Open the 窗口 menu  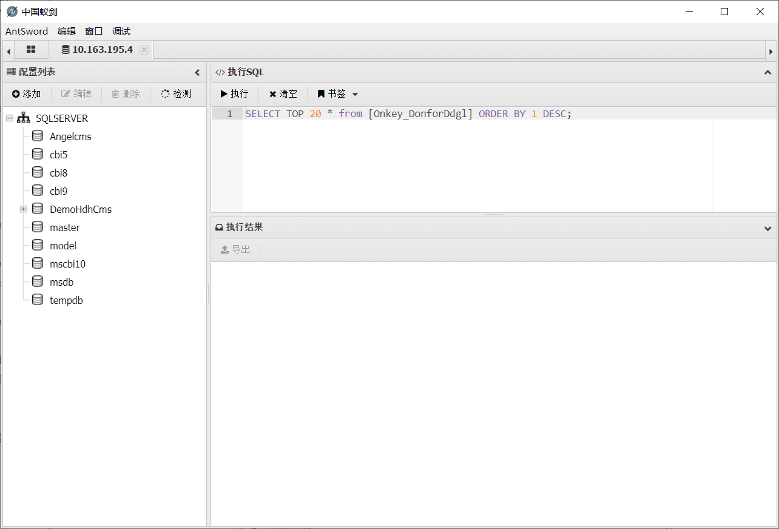click(94, 32)
